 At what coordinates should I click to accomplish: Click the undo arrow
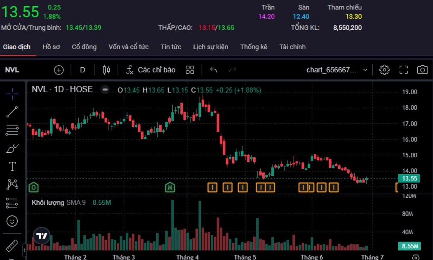tap(213, 70)
